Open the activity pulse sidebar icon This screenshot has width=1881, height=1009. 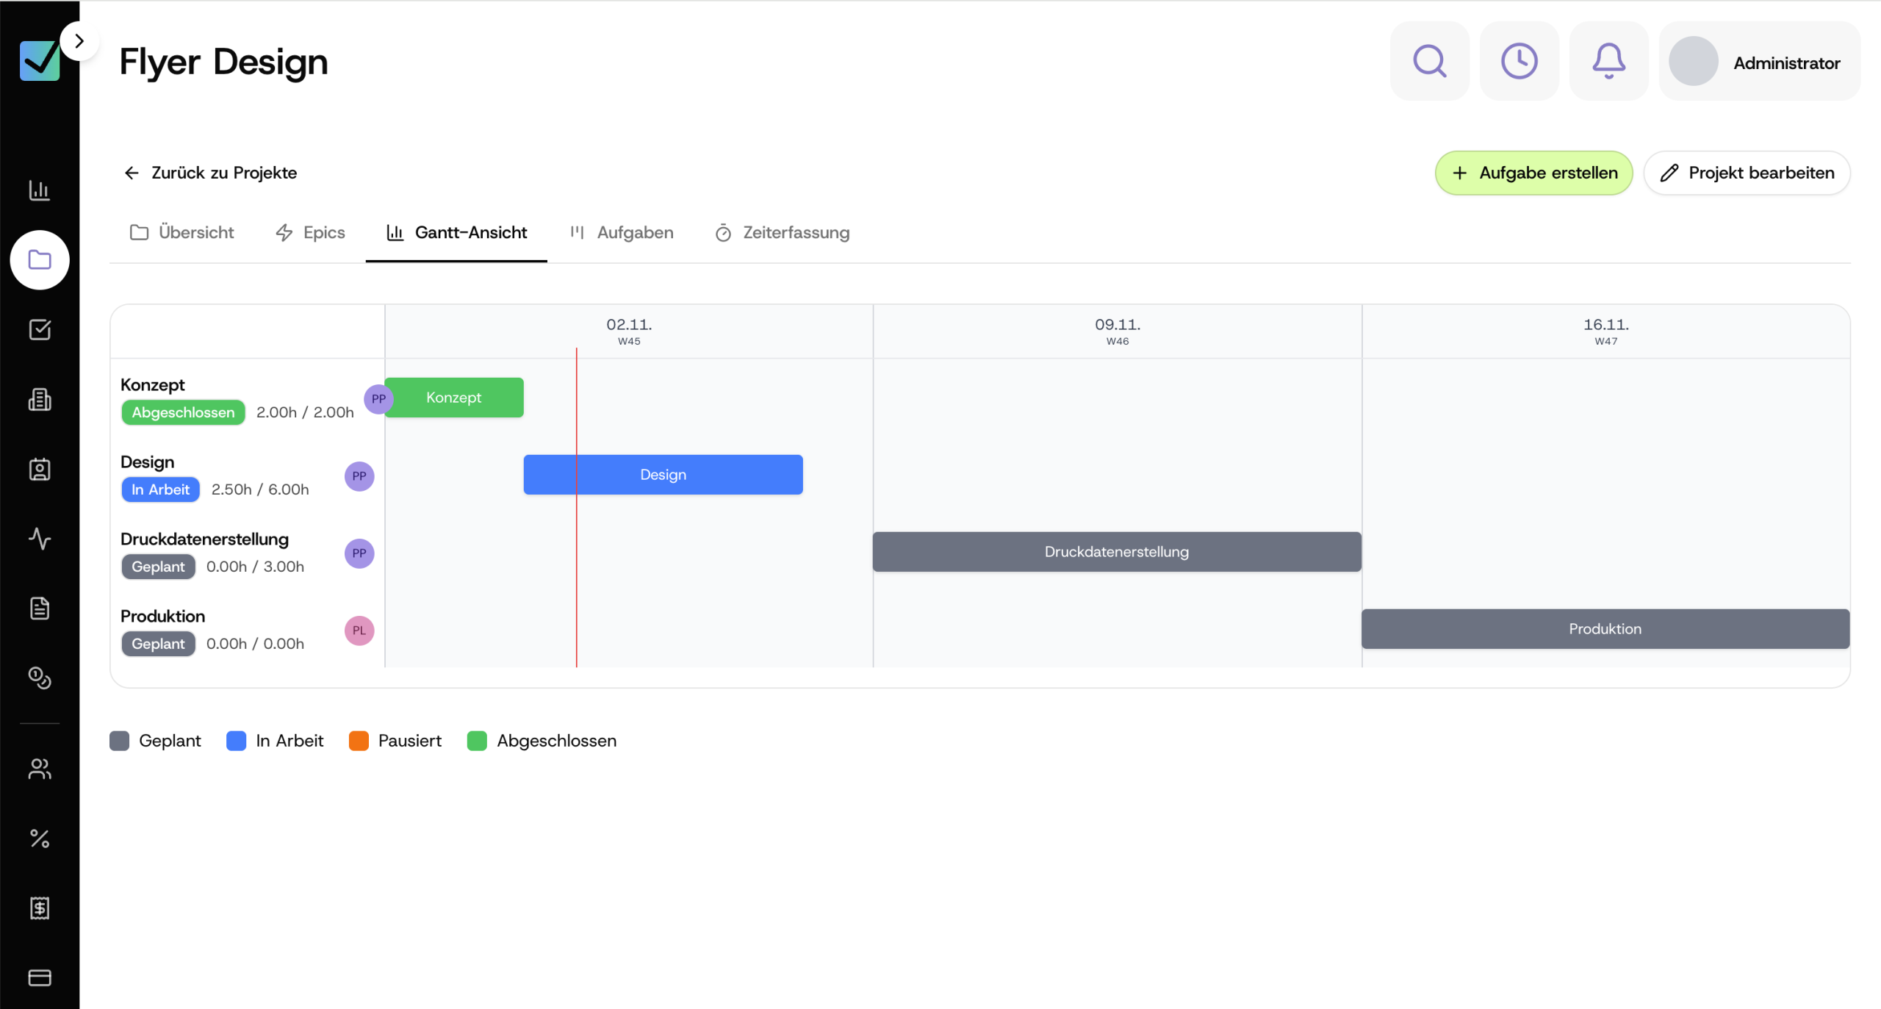pos(40,539)
